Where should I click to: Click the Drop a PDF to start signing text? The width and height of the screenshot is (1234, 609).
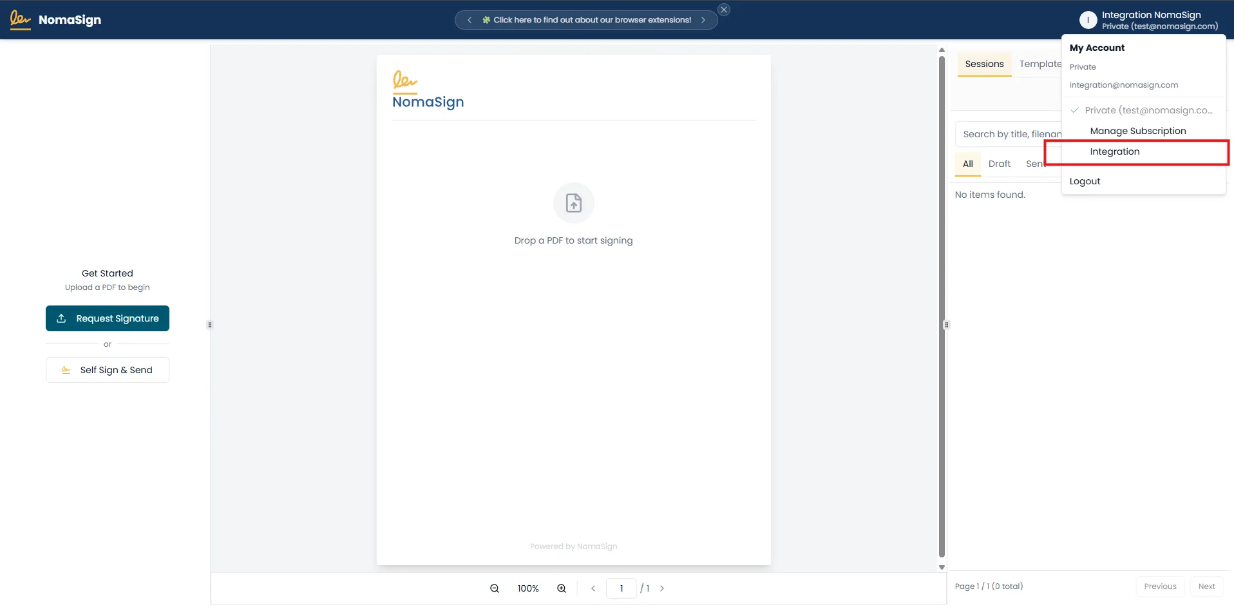coord(573,240)
